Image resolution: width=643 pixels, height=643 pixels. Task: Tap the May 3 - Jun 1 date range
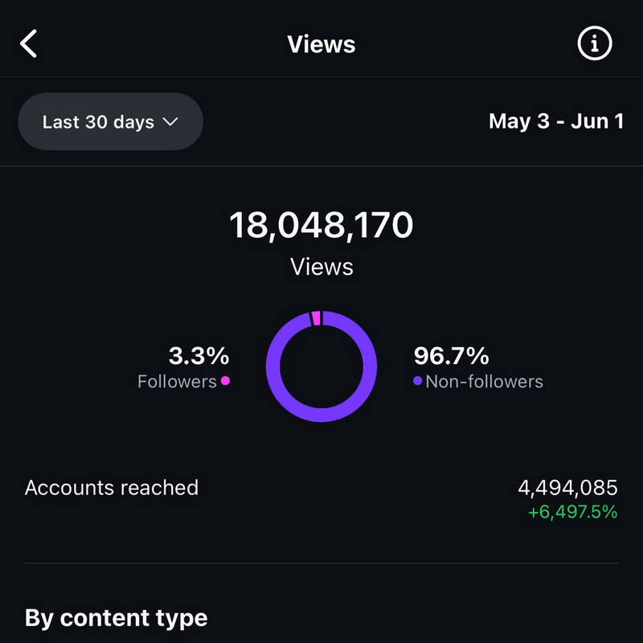click(556, 121)
